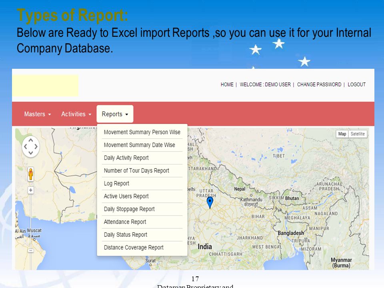
Task: Click the Street View pegman icon
Action: pyautogui.click(x=31, y=174)
